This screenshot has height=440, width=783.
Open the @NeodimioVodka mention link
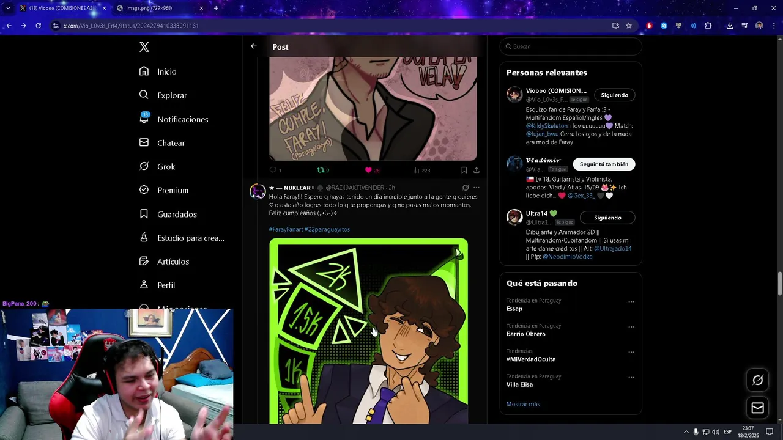tap(567, 257)
